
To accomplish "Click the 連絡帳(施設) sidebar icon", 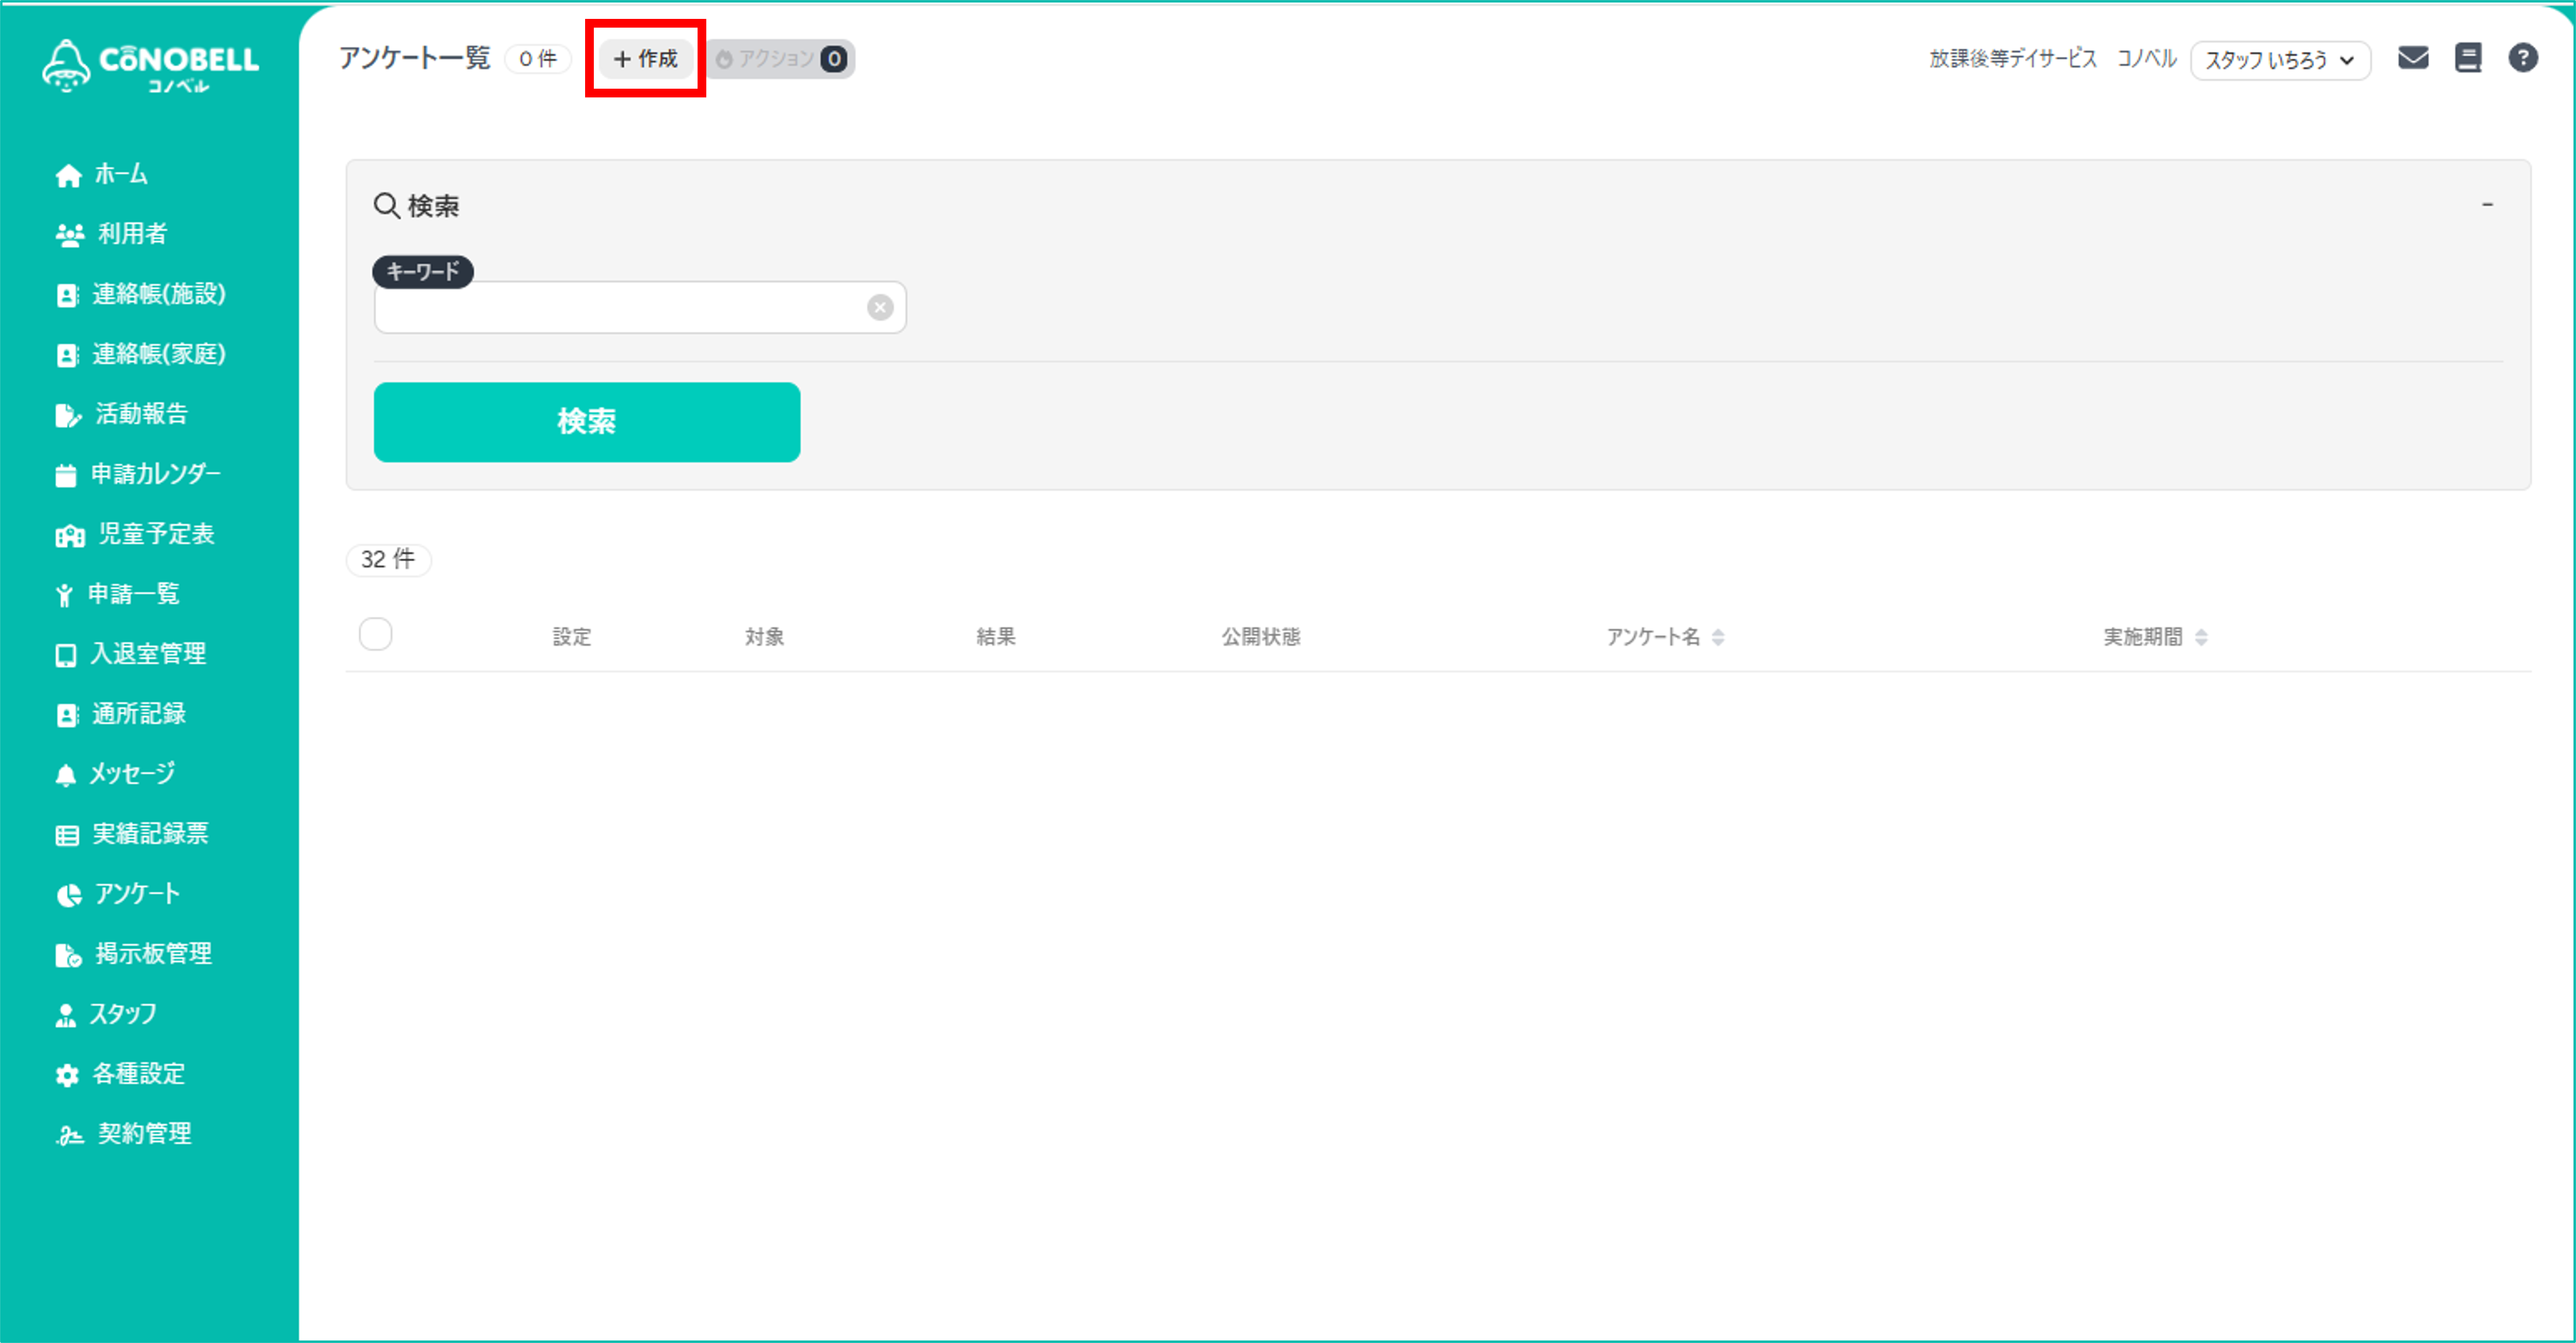I will (x=66, y=295).
